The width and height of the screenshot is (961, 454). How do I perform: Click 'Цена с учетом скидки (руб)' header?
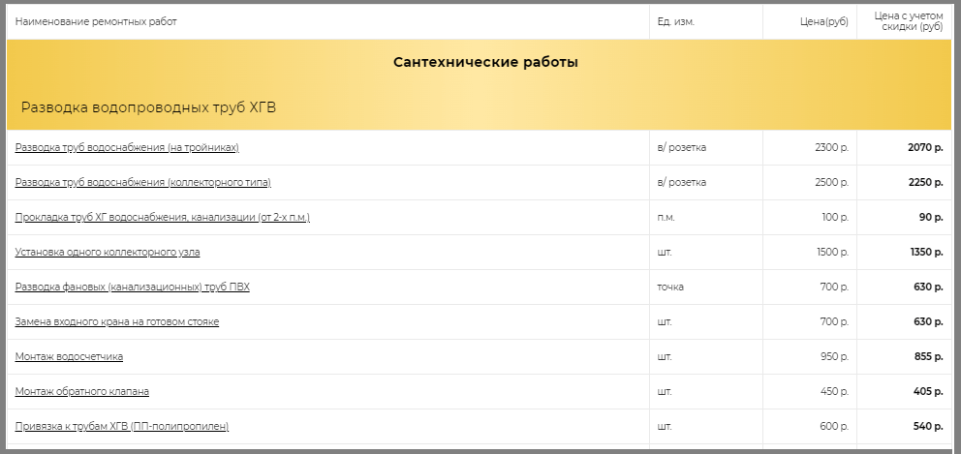click(909, 21)
